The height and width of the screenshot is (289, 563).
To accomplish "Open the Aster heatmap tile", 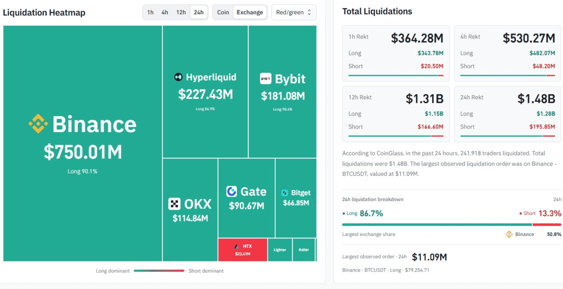I will pos(304,250).
